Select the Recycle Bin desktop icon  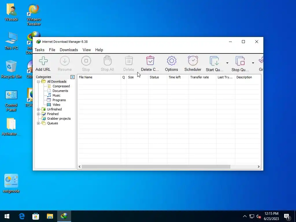pyautogui.click(x=11, y=69)
